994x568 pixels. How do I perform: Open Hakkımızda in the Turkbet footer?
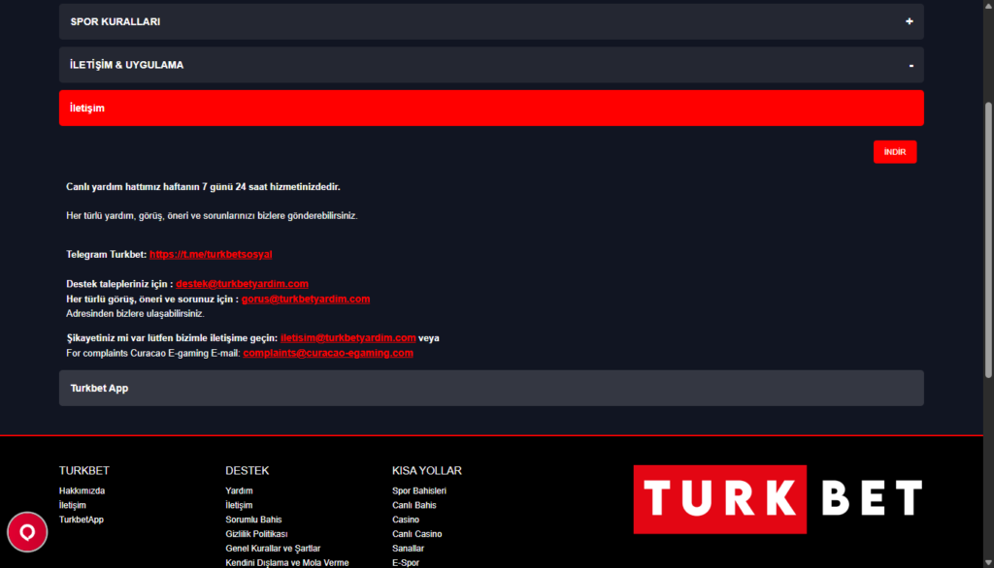coord(82,490)
